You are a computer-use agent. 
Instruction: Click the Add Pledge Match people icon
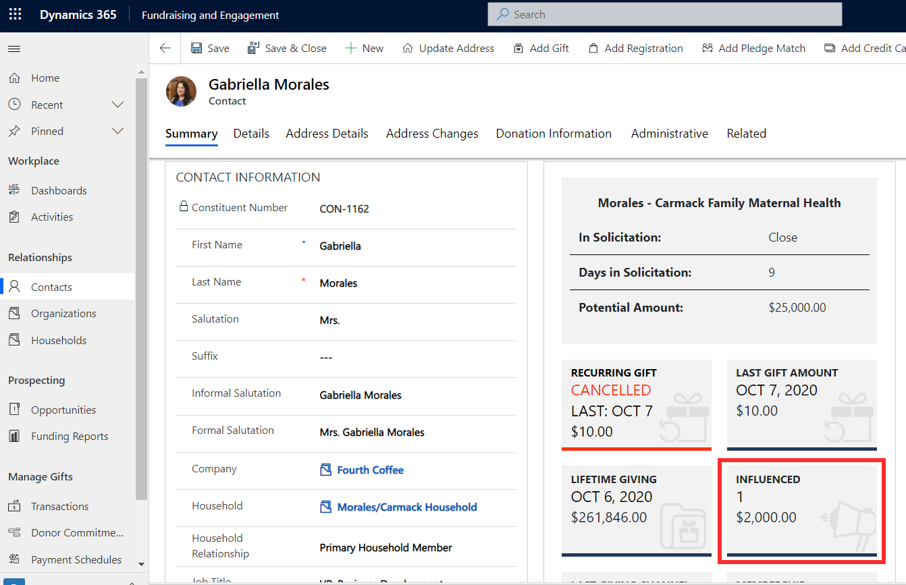click(x=708, y=48)
